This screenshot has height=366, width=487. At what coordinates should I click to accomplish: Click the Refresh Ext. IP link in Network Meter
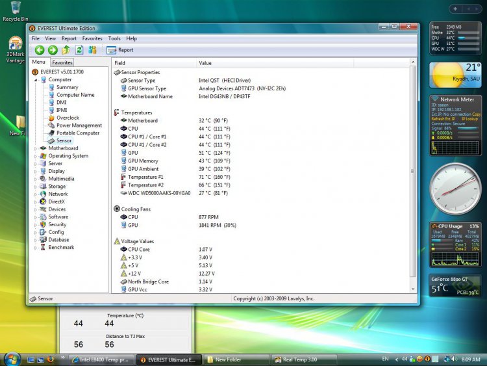pyautogui.click(x=443, y=119)
